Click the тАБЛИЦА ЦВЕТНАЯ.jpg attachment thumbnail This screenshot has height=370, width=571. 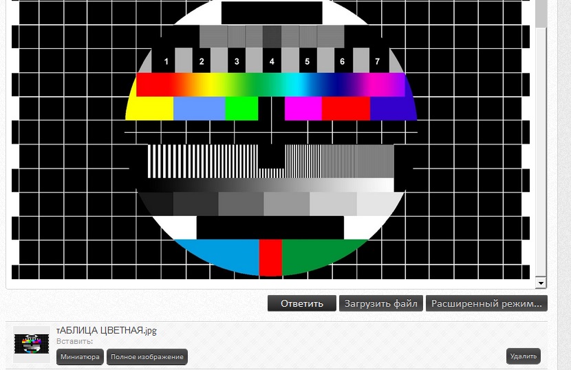32,344
